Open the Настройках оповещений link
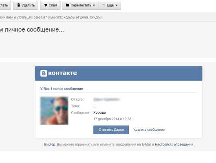This screenshot has height=163, width=216. (174, 144)
